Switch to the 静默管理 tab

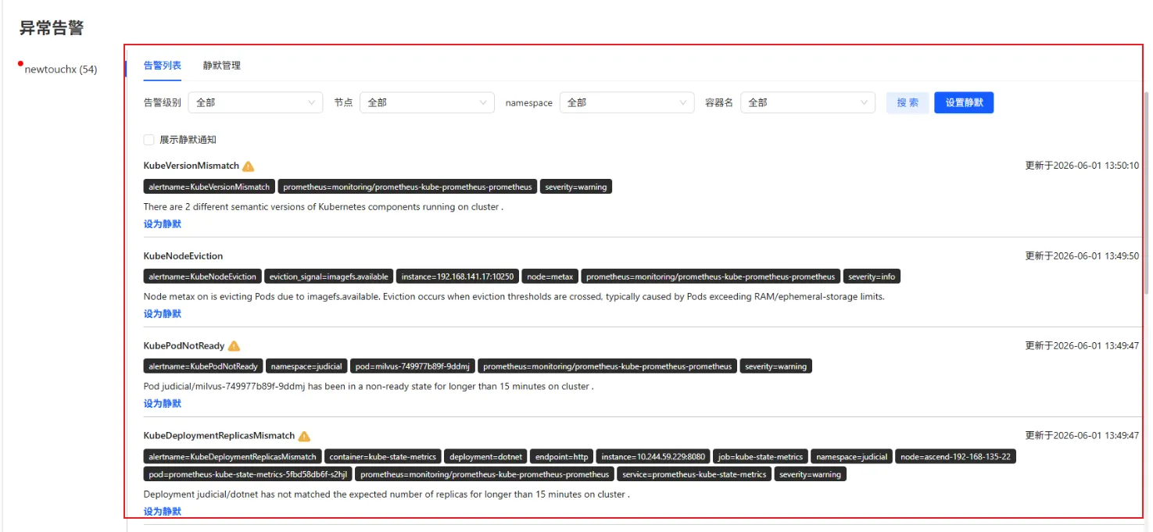[222, 66]
